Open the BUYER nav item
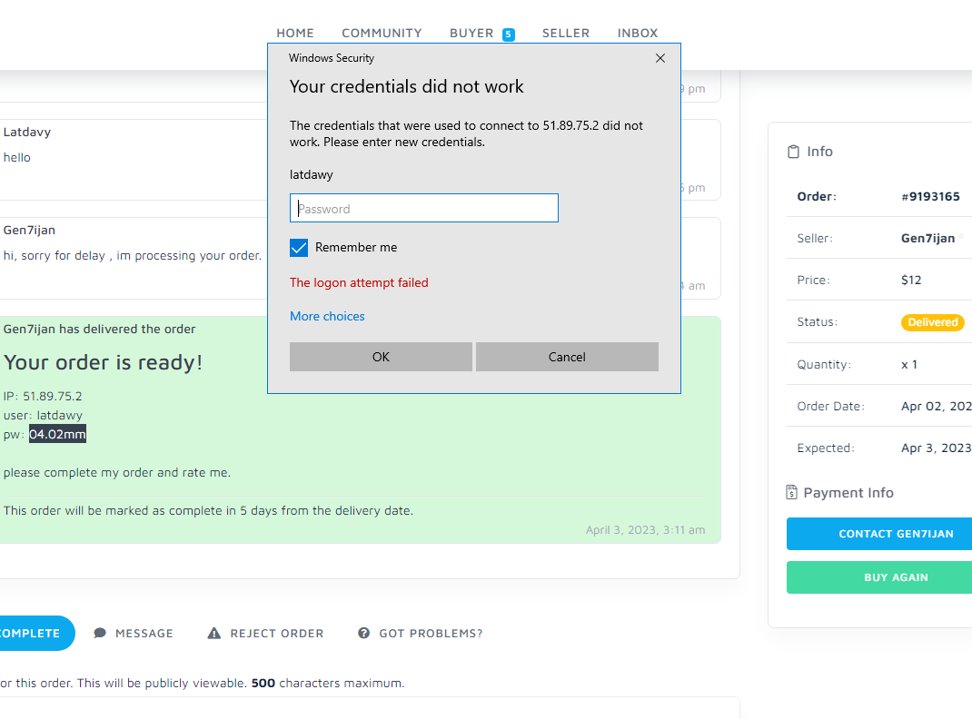This screenshot has height=719, width=972. pyautogui.click(x=471, y=34)
